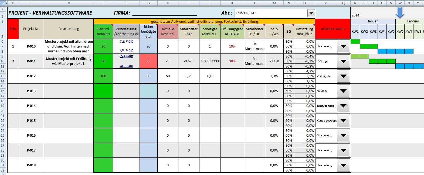Screen dimensions: 424x175
Task: Select the 2014 year cell
Action: click(355, 15)
